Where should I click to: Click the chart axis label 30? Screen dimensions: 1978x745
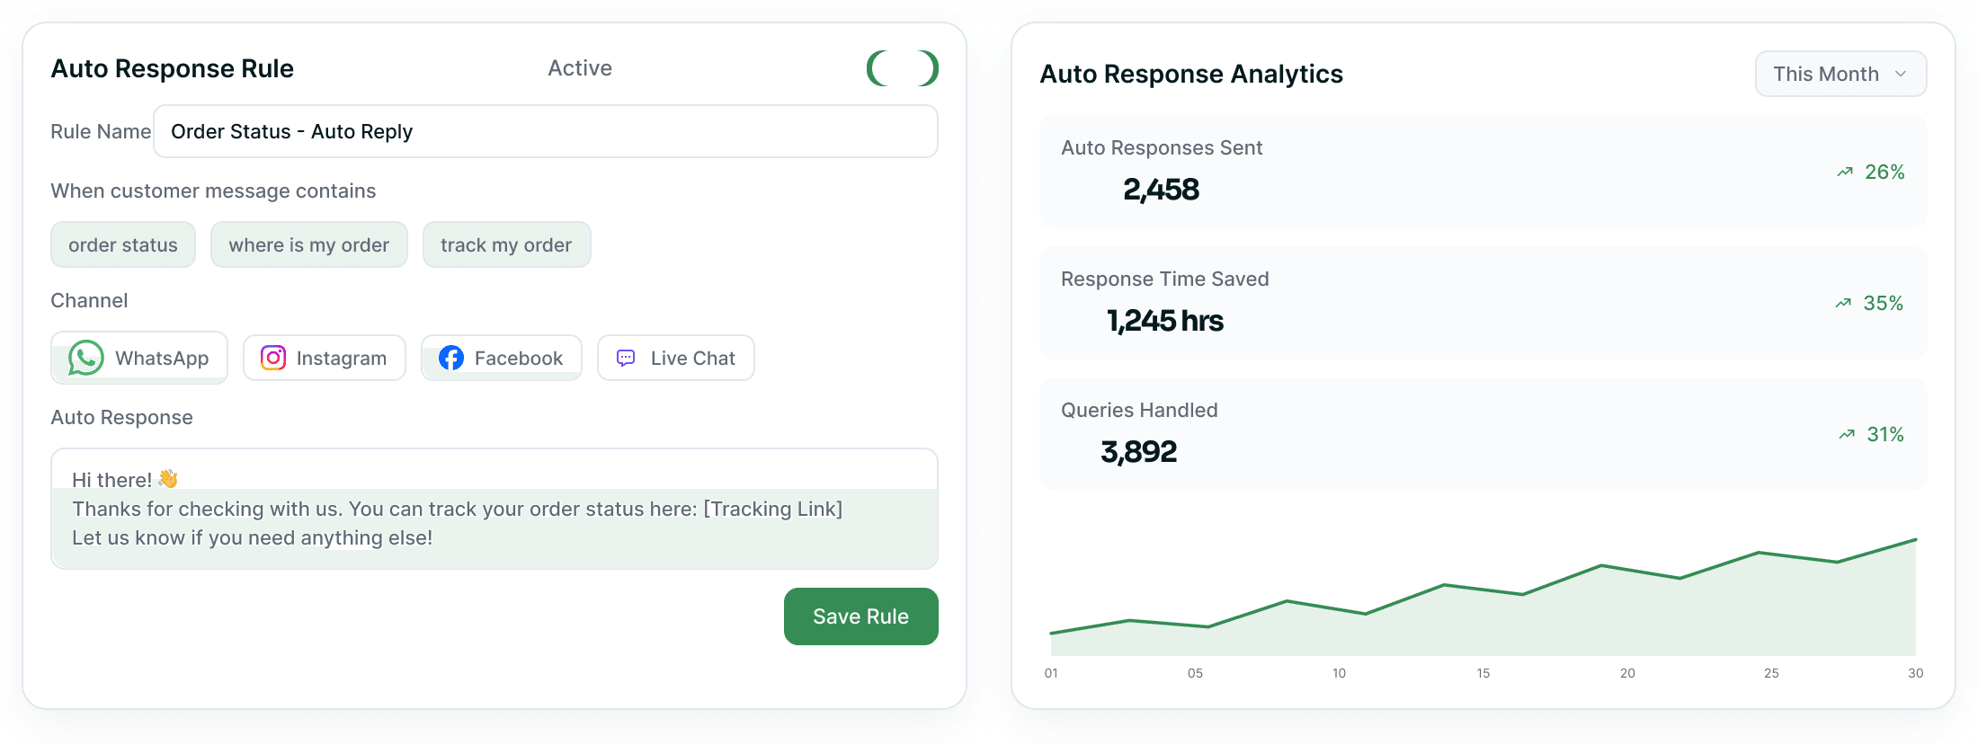[x=1916, y=673]
